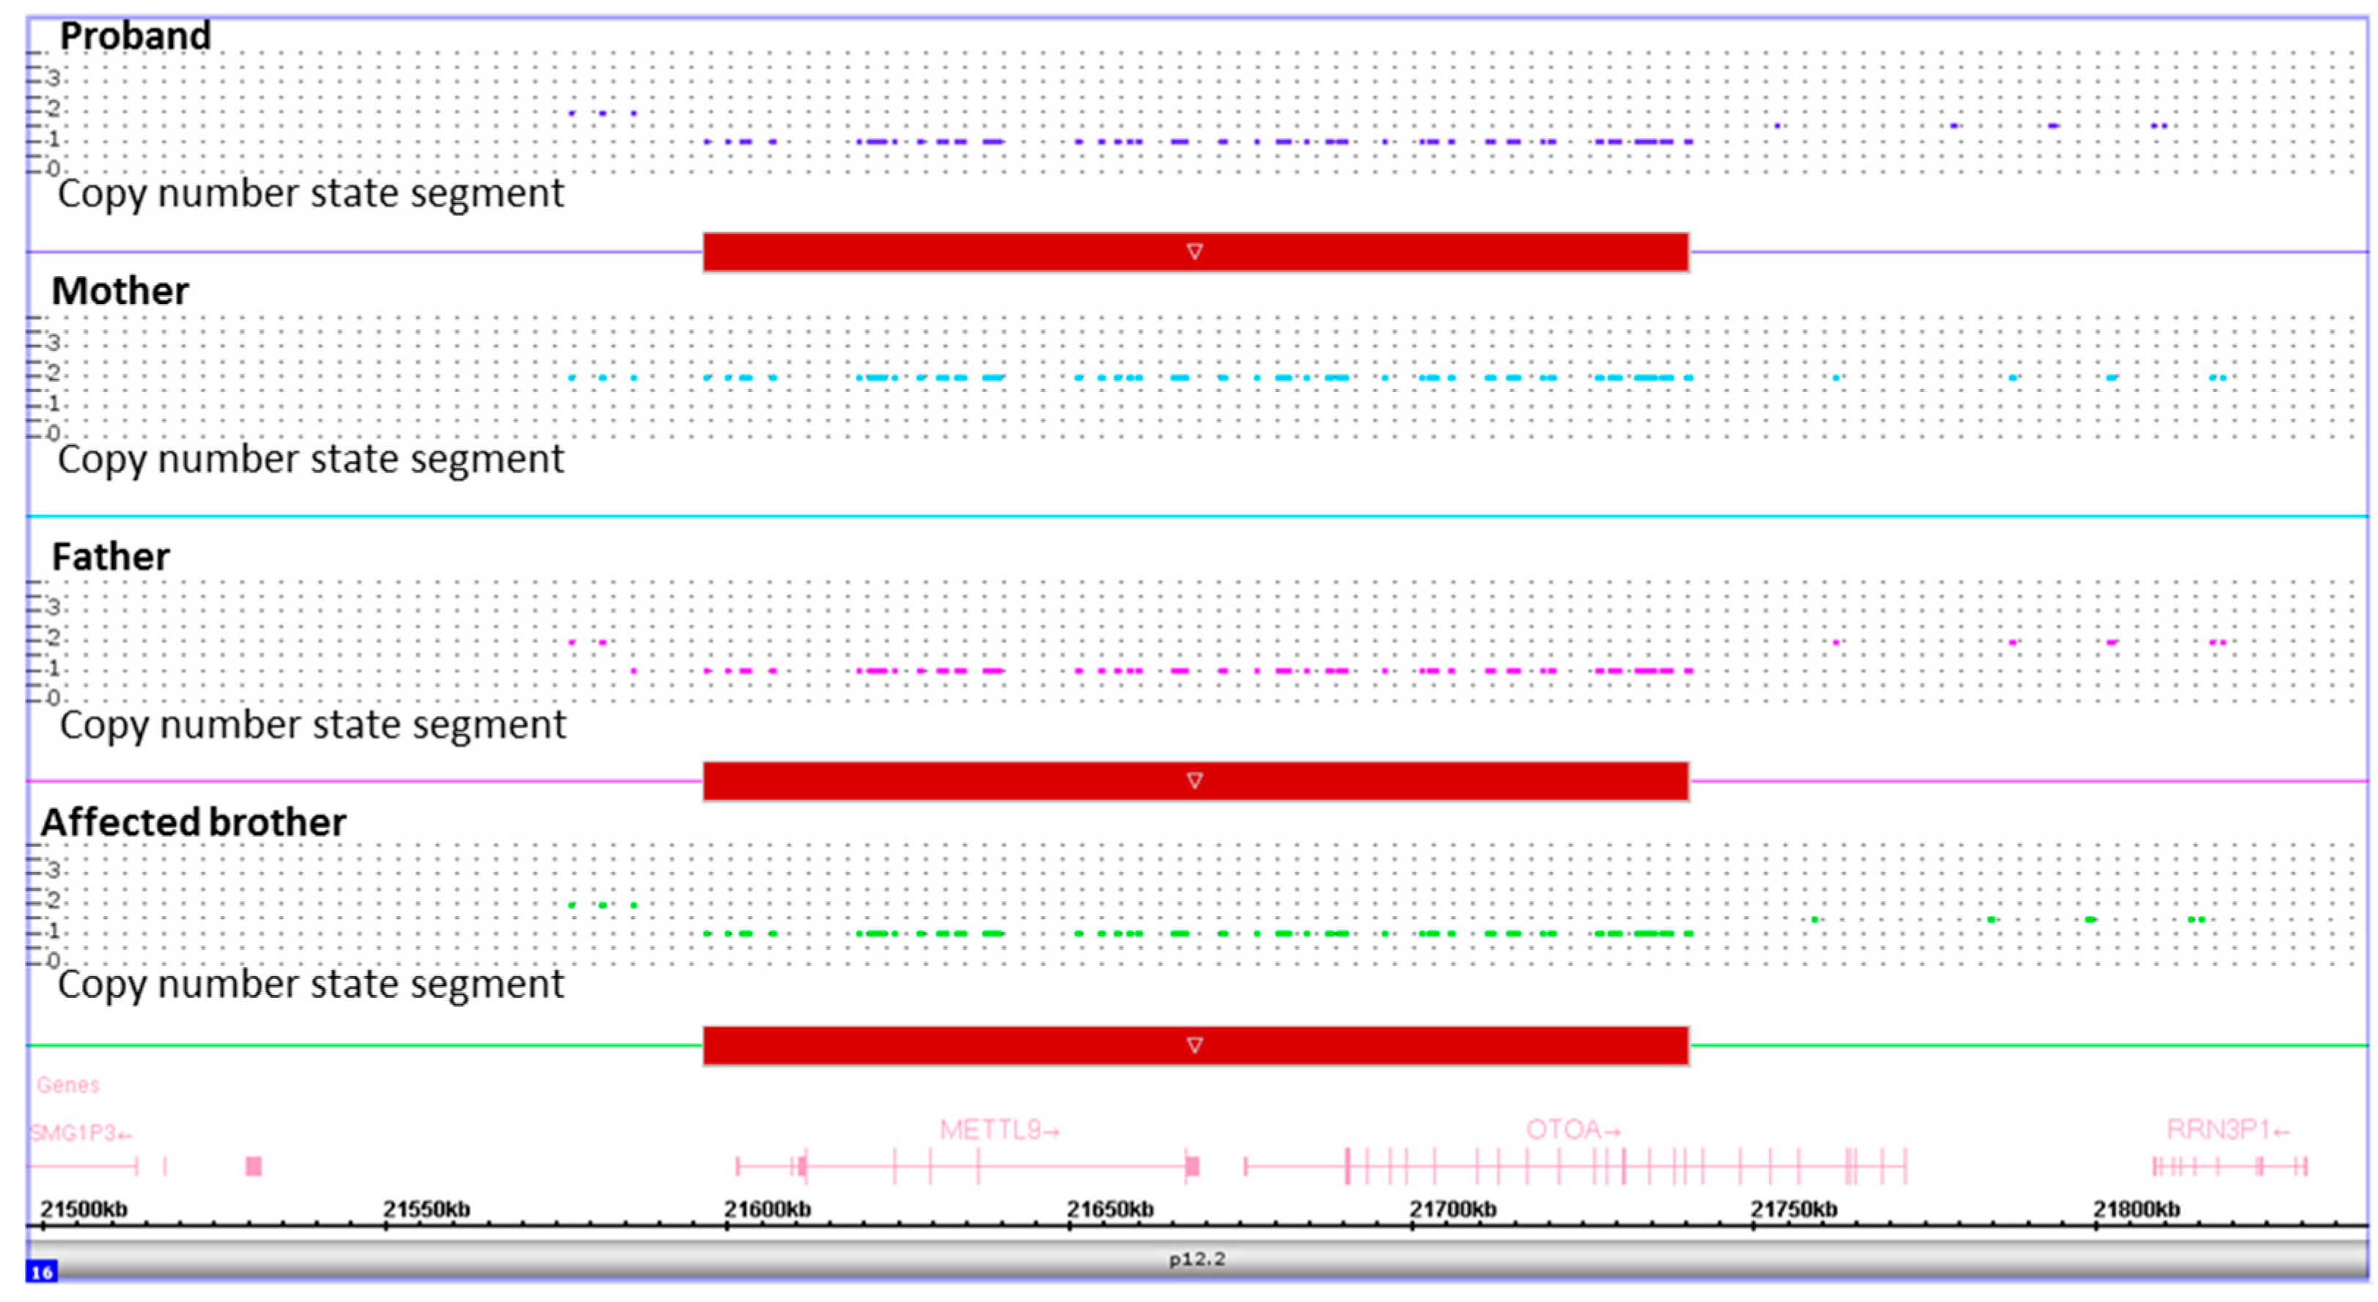The width and height of the screenshot is (2378, 1302).
Task: Click the left end of Proband's red deletion bar
Action: 708,252
